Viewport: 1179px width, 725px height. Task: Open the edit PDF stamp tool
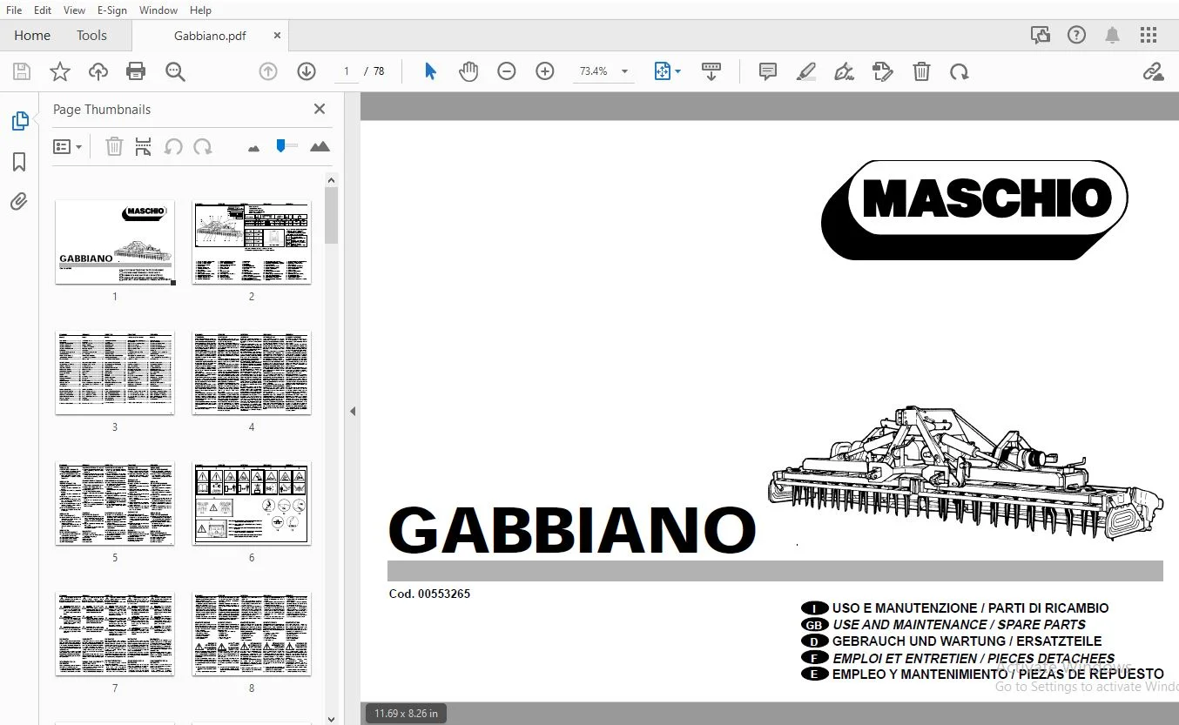point(883,71)
